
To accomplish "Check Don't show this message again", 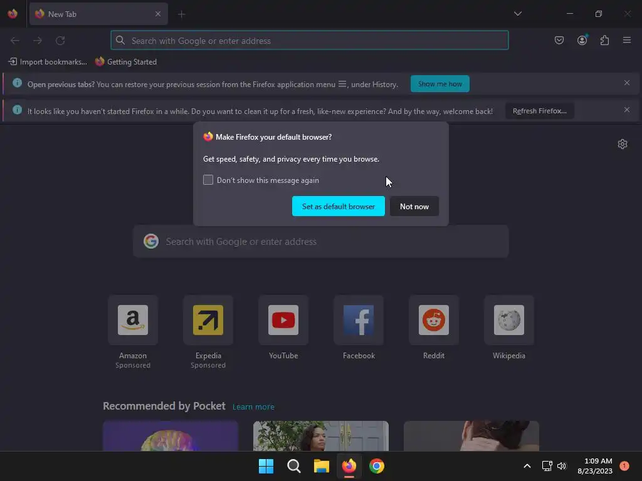I will (208, 180).
